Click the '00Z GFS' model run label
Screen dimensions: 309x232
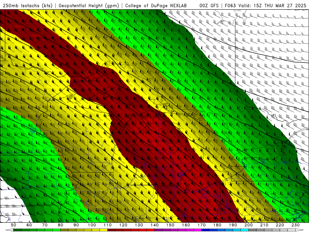click(x=209, y=6)
